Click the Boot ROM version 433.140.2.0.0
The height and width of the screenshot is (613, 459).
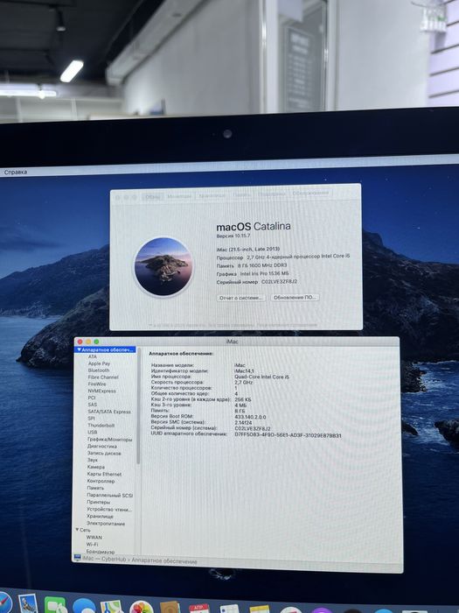(x=250, y=417)
